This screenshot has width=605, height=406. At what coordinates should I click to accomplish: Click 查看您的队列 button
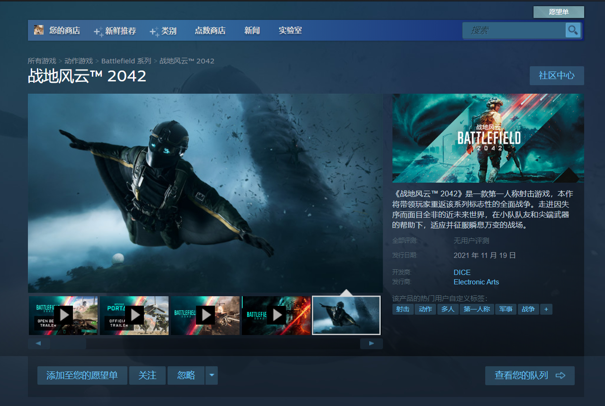click(x=530, y=376)
